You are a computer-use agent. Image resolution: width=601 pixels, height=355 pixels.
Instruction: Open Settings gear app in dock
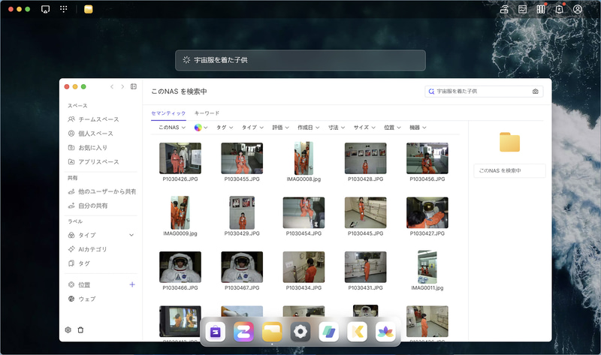[300, 332]
